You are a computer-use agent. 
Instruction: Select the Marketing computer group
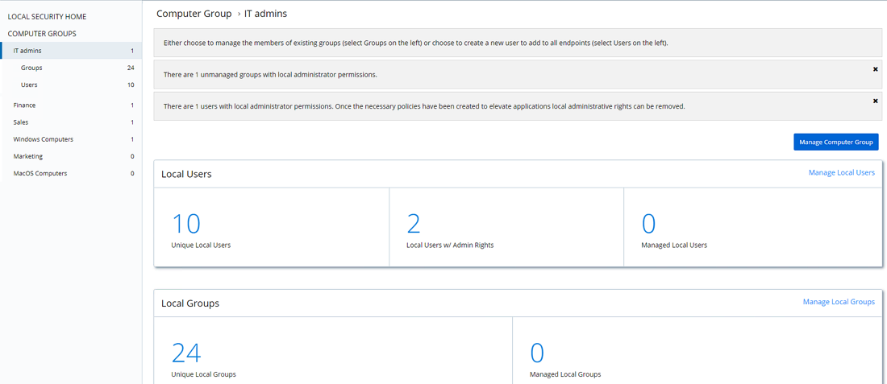(x=28, y=156)
